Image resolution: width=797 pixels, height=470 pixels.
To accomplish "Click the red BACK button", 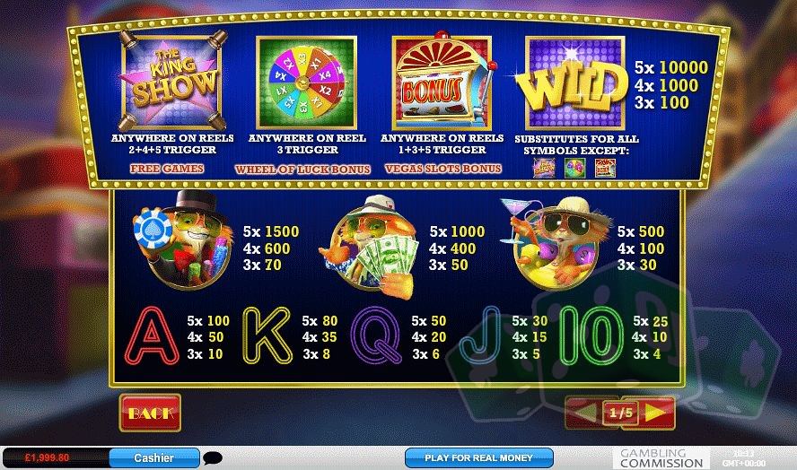I will click(151, 413).
